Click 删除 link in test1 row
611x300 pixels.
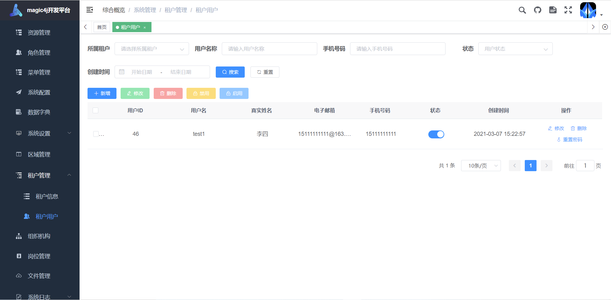point(579,128)
